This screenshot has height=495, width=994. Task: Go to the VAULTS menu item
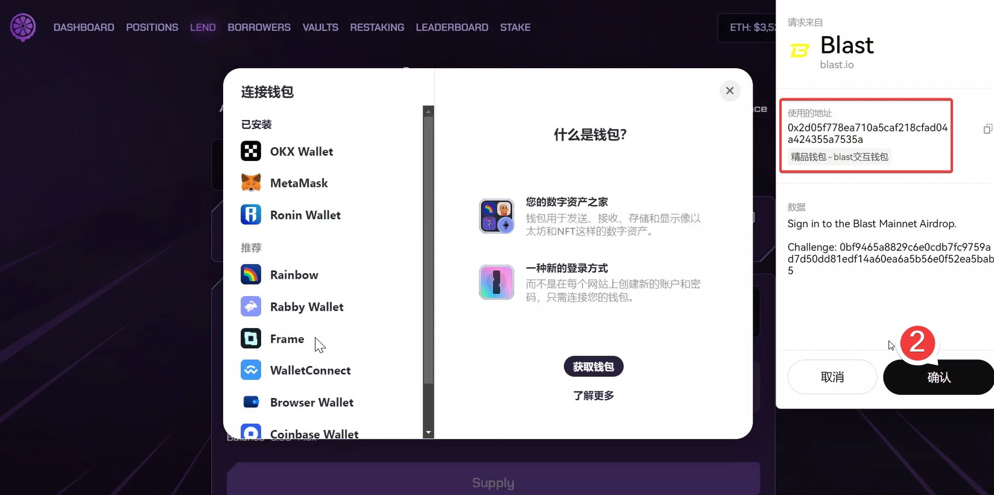tap(320, 28)
